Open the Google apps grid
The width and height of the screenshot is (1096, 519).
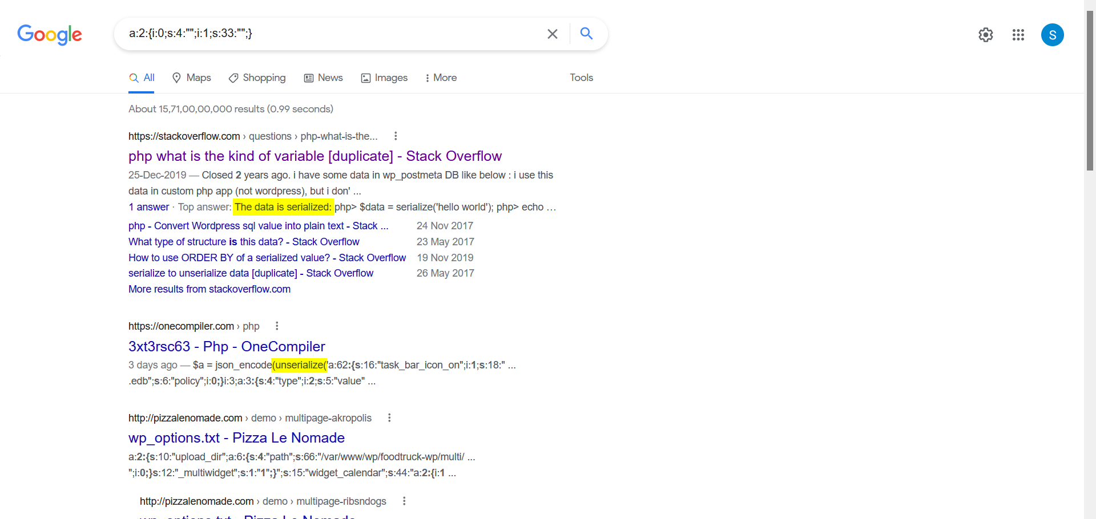pos(1018,35)
